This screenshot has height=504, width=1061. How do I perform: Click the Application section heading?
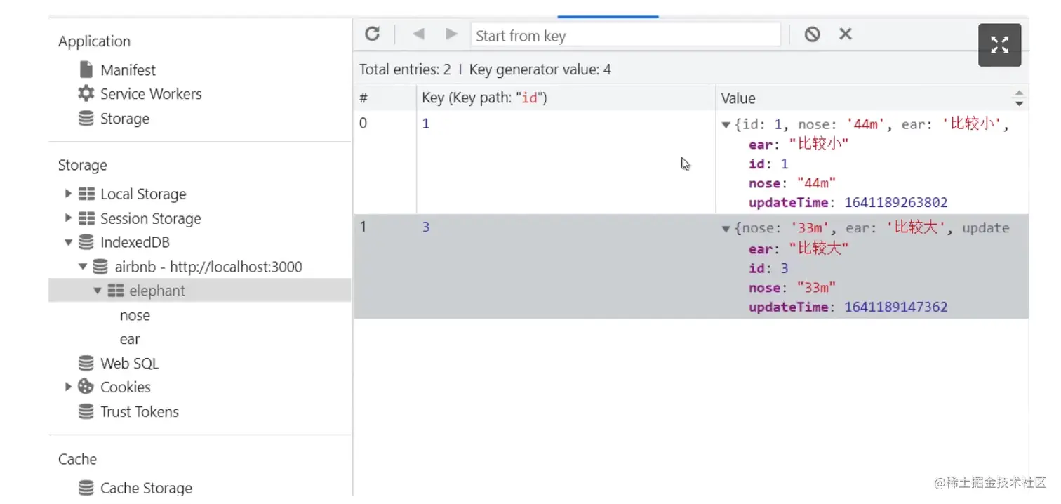[94, 41]
